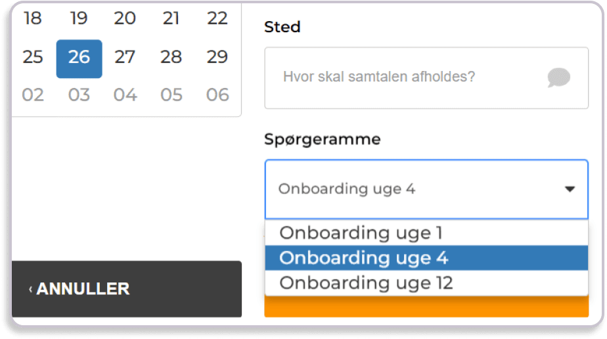Screen dimensions: 607x339
Task: Select date 28 in calendar
Action: pyautogui.click(x=171, y=57)
